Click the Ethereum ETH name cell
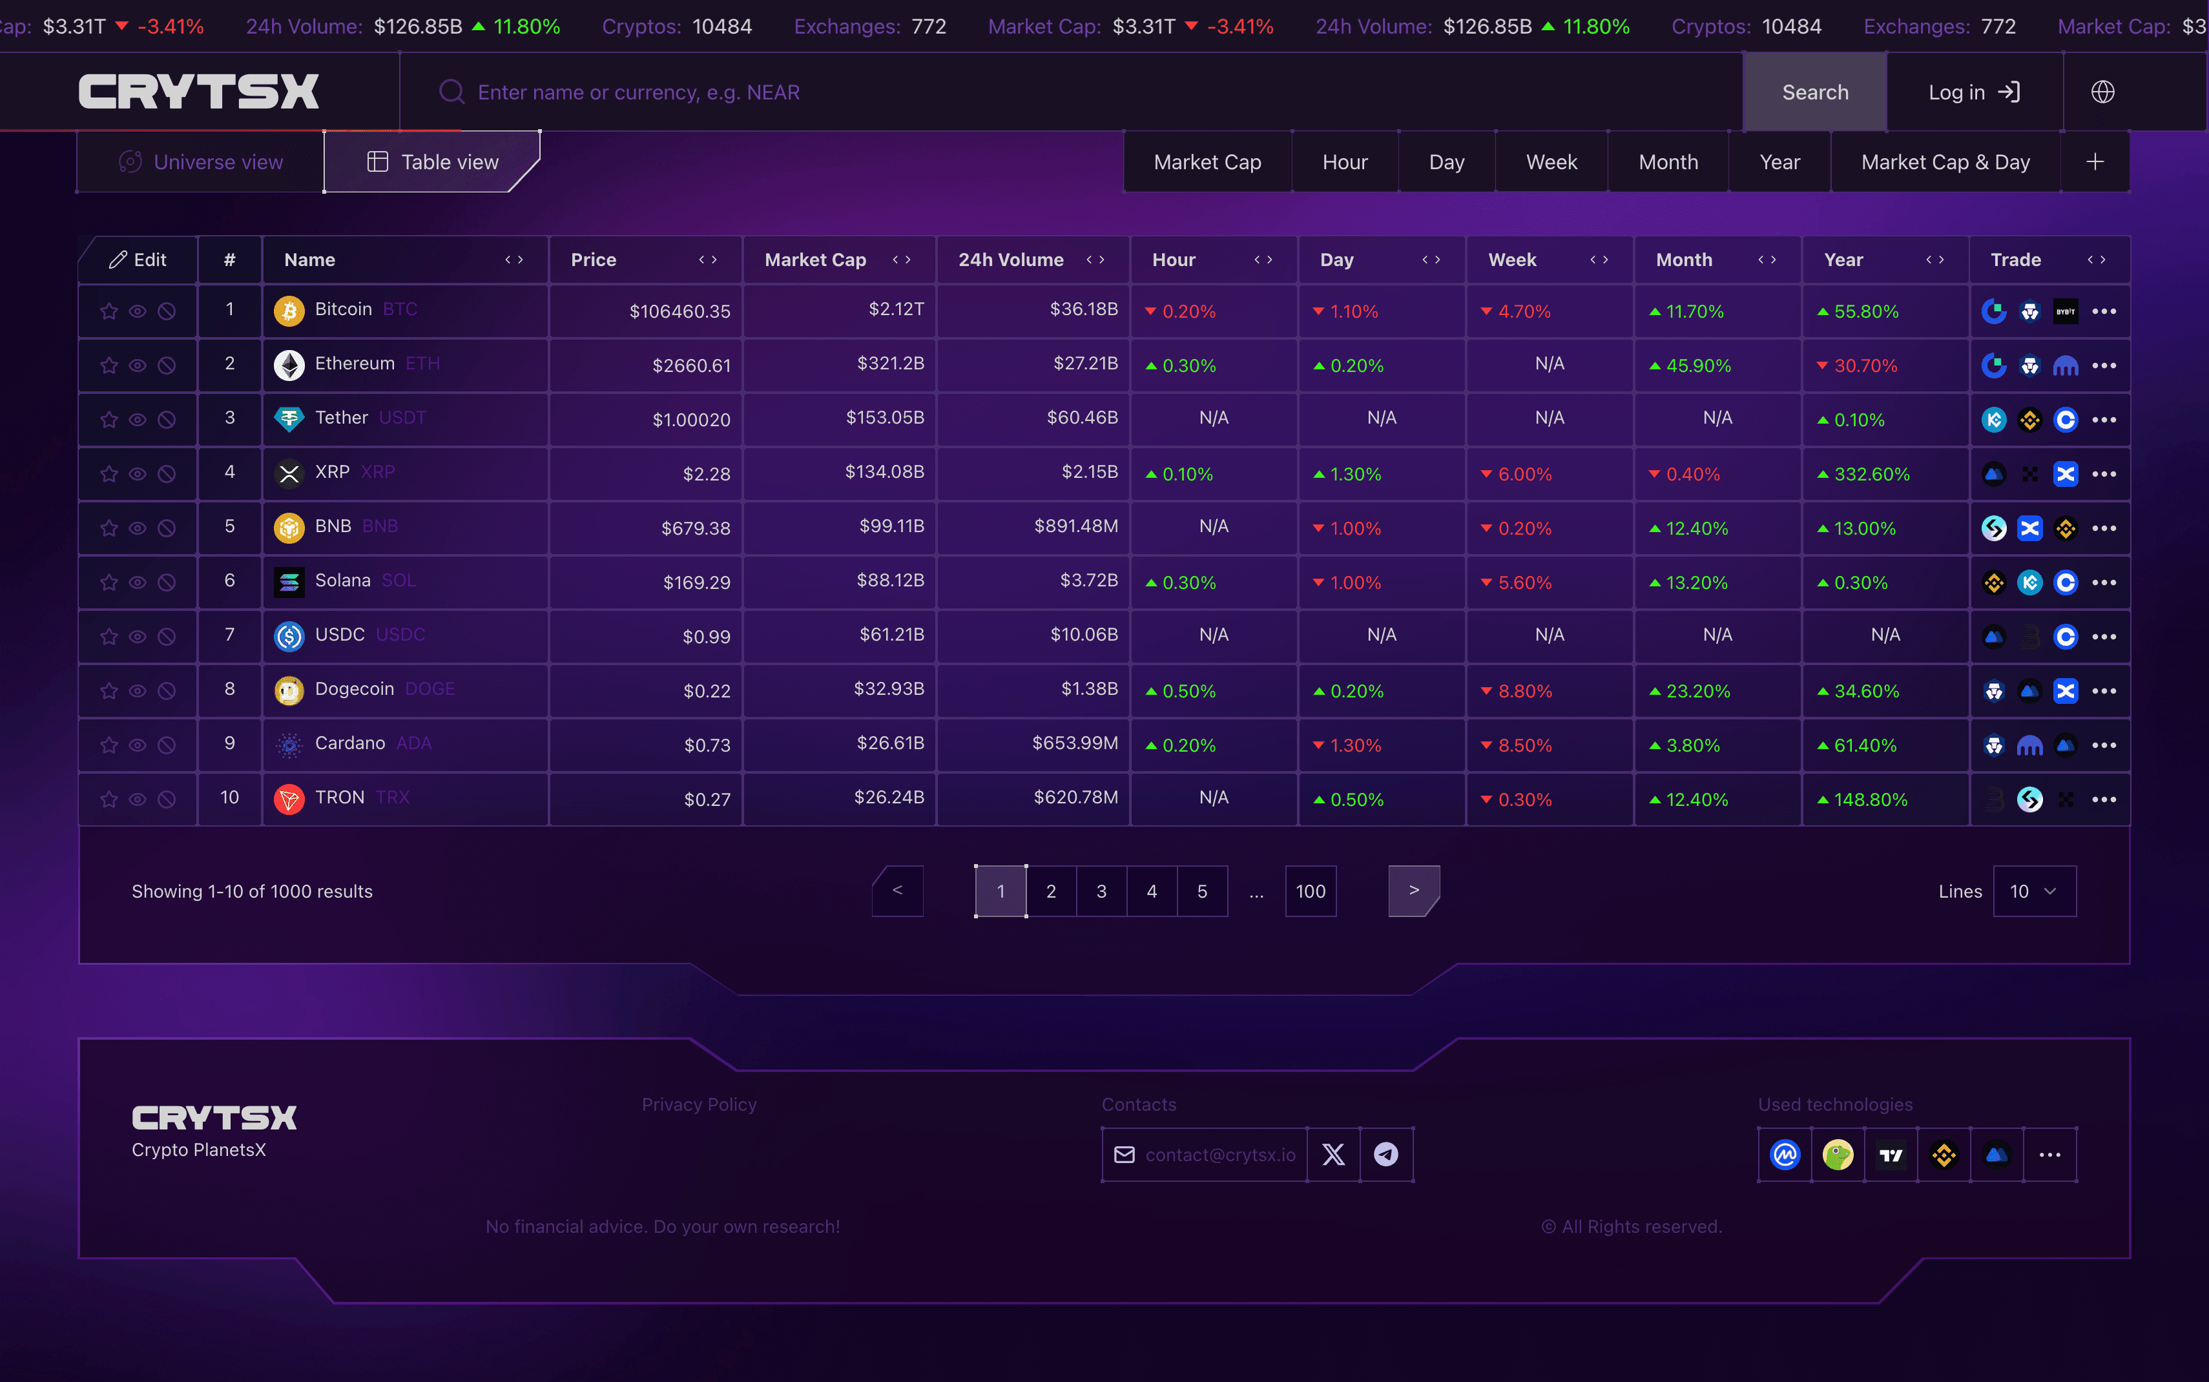This screenshot has height=1382, width=2209. [x=406, y=366]
